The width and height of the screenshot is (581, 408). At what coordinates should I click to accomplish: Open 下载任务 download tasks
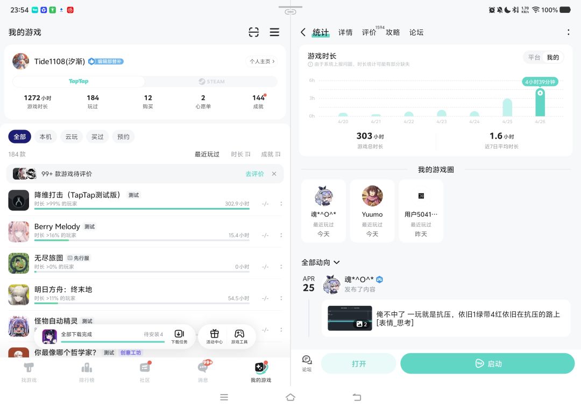(179, 337)
